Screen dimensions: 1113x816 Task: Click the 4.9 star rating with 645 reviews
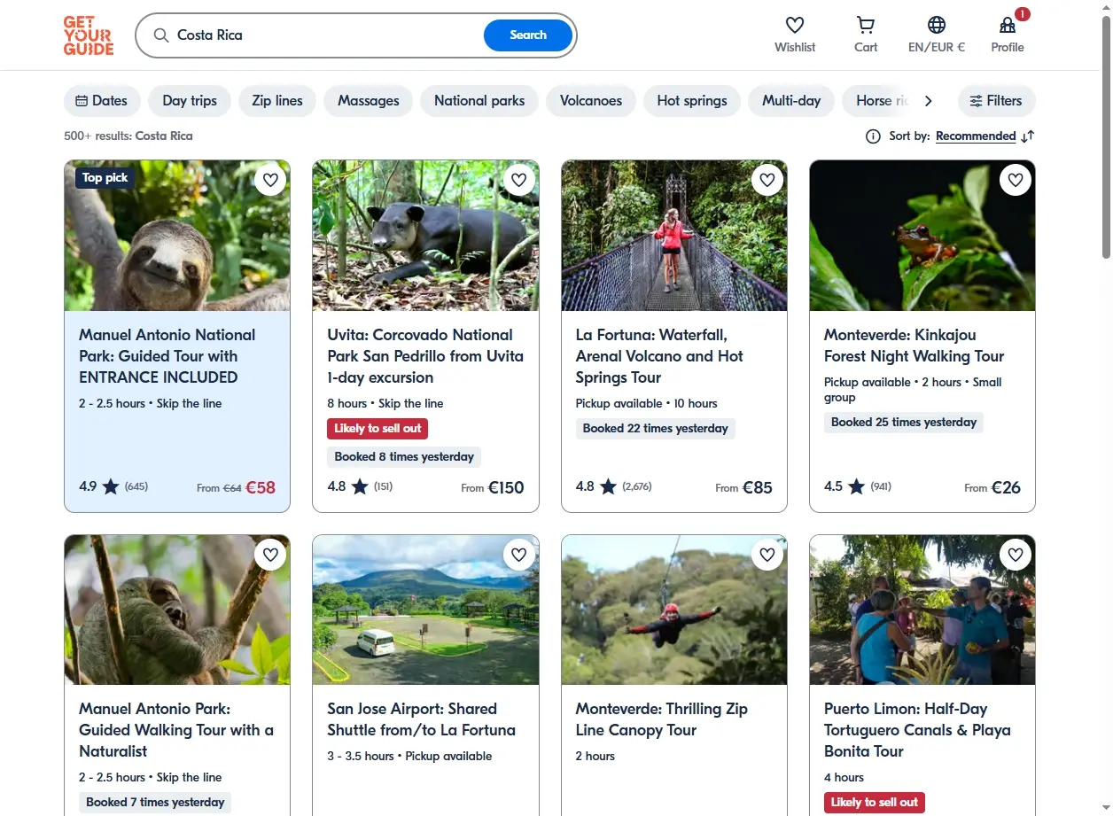[113, 486]
